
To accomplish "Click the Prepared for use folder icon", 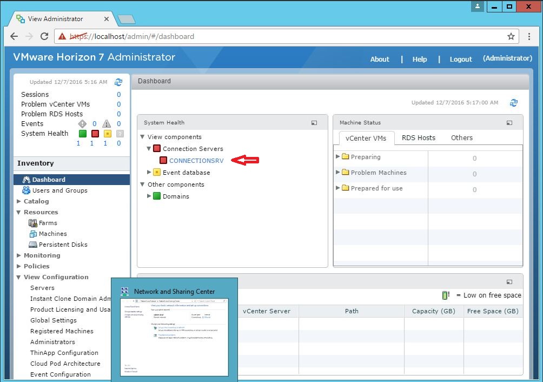I will [345, 187].
